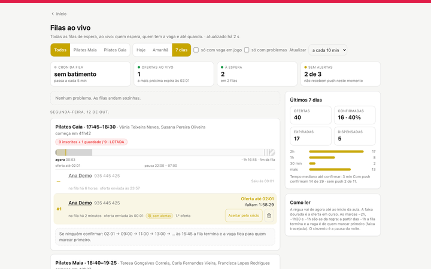Click 'Nenhum problema. As filas andam sozinhas.' notice
Viewport: 431px width, 269px height.
tap(165, 98)
